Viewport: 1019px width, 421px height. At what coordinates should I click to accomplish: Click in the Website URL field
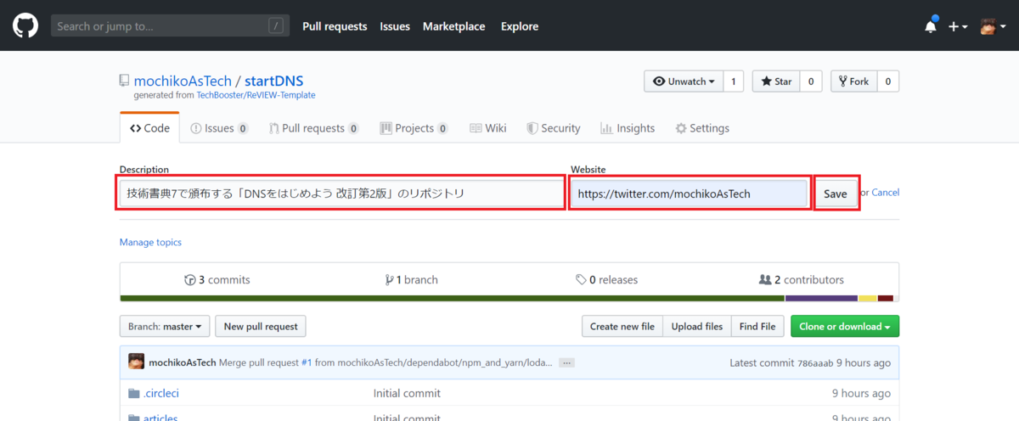[x=689, y=194]
